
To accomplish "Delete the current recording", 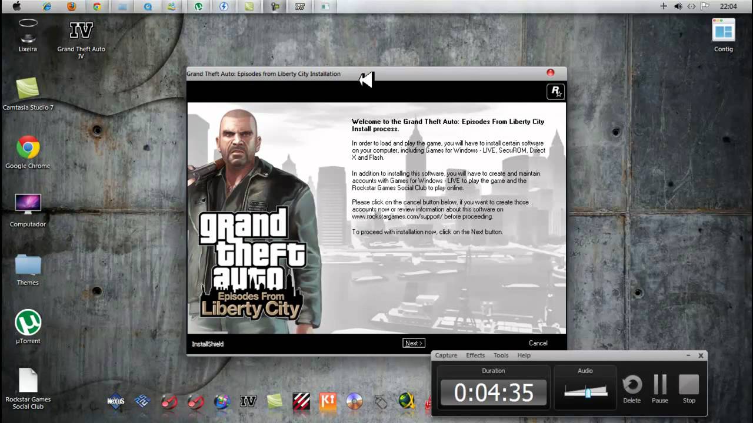I will click(x=632, y=389).
